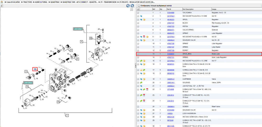The width and height of the screenshot is (262, 127).
Task: Click blue arrow icon in ref 9 row
Action: [x=141, y=40]
